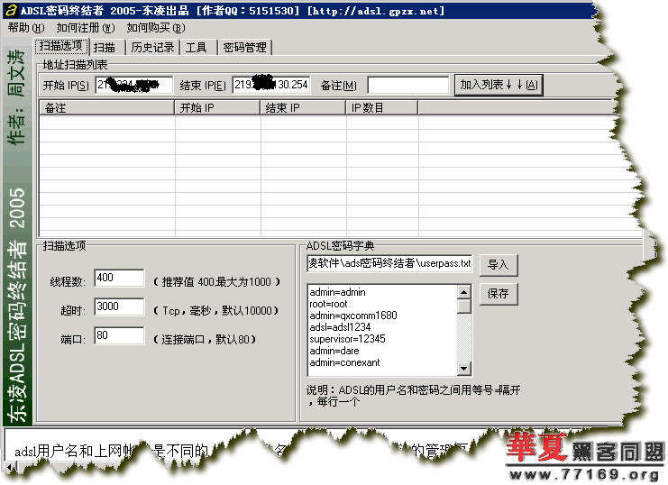Click the 导入 button
The image size is (668, 485).
click(x=499, y=265)
